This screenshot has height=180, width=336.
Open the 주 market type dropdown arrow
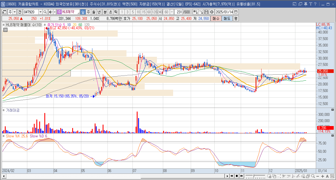14,12
